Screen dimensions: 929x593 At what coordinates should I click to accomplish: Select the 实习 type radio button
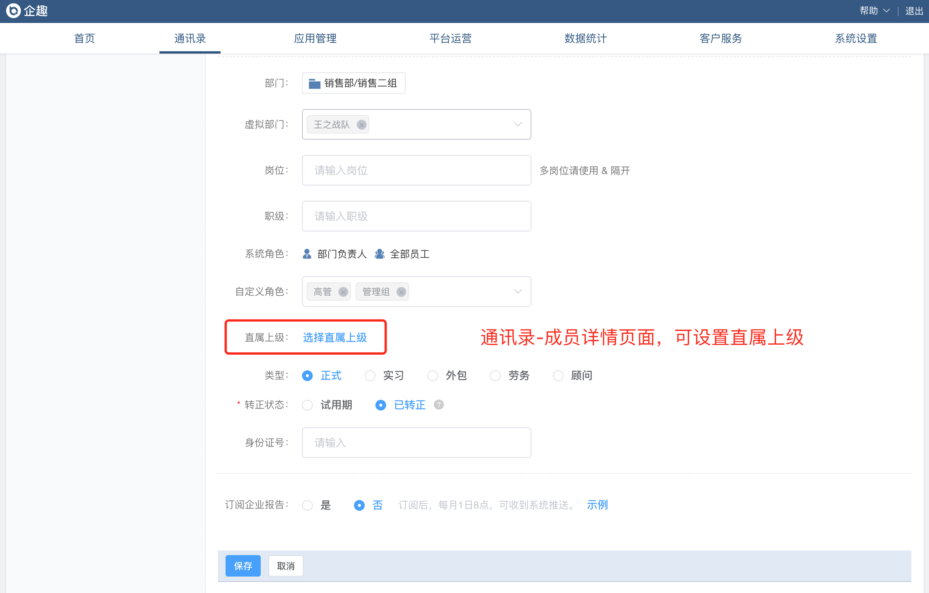click(x=370, y=376)
